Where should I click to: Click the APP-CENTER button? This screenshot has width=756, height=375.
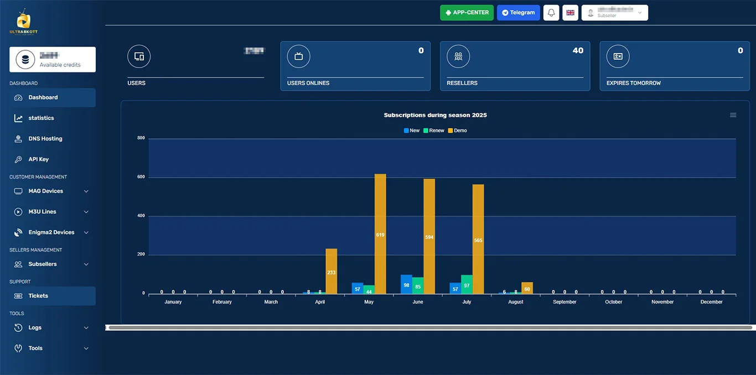point(467,13)
